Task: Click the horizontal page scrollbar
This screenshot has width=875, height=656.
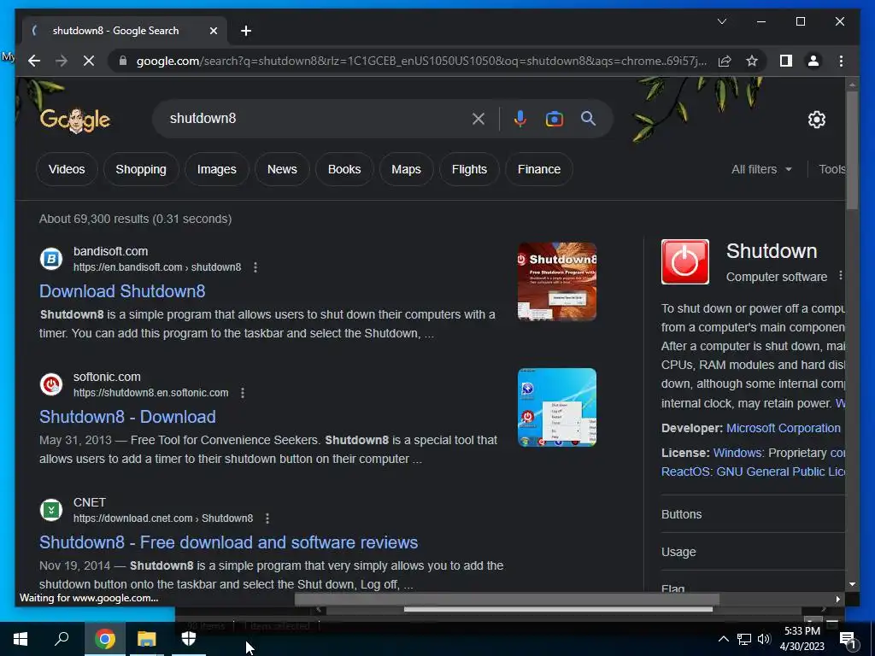Action: (x=507, y=599)
